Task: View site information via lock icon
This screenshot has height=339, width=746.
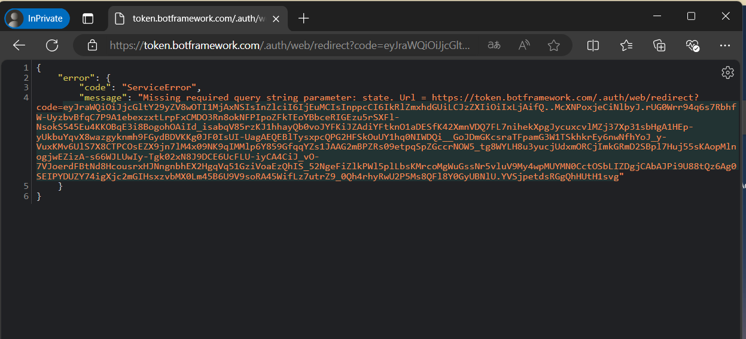Action: [x=92, y=45]
